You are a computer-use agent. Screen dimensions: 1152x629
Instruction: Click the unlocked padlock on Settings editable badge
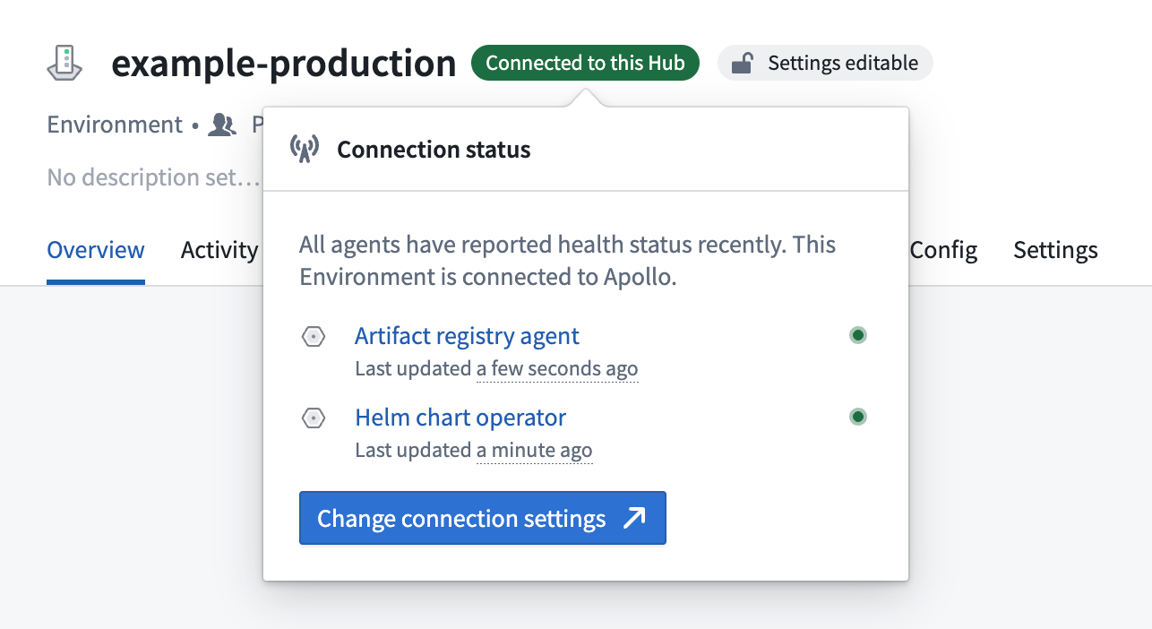tap(741, 63)
